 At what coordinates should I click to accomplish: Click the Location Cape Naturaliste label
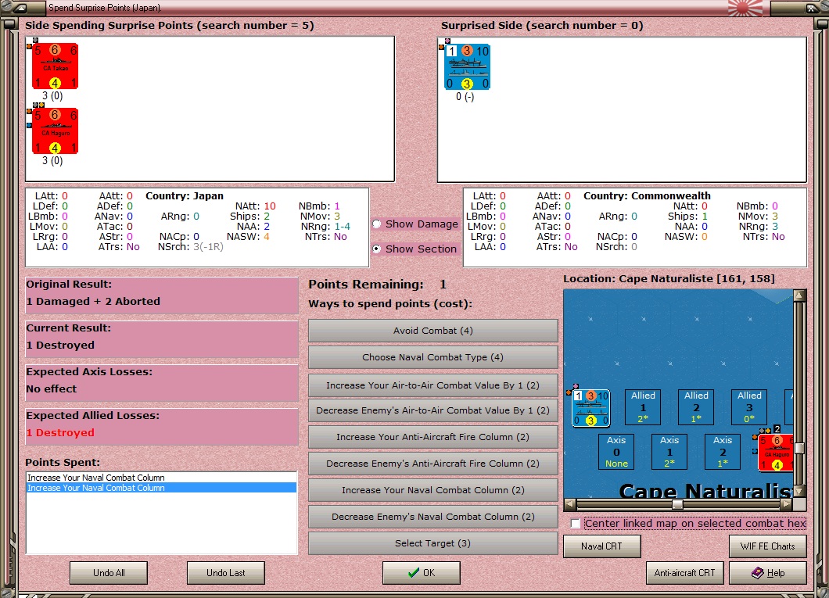pos(669,278)
